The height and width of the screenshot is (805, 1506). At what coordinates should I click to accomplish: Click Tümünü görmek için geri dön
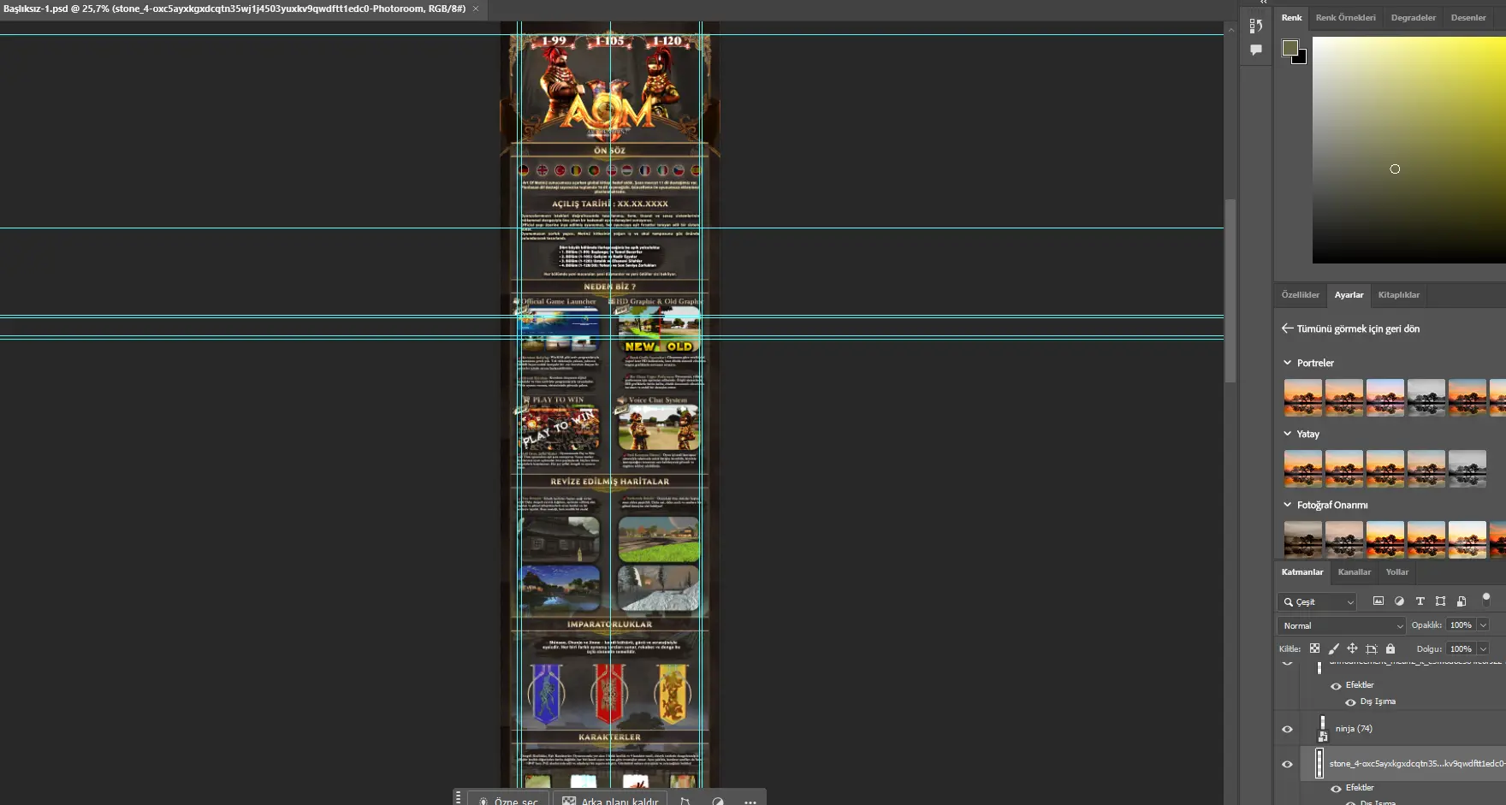tap(1357, 329)
